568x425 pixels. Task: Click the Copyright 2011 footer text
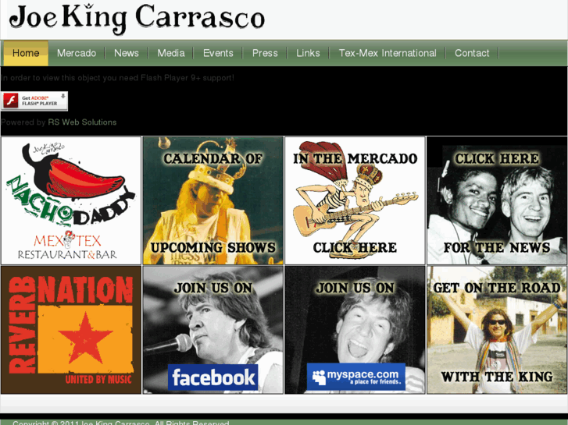120,423
